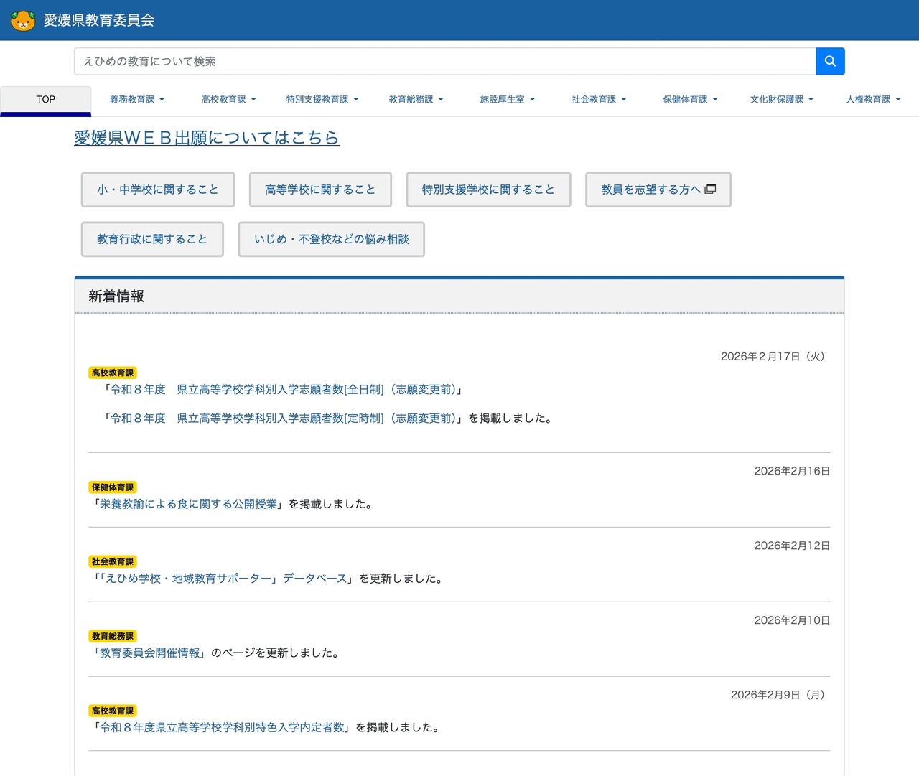Expand the 文化財保護課 dropdown

[x=781, y=100]
